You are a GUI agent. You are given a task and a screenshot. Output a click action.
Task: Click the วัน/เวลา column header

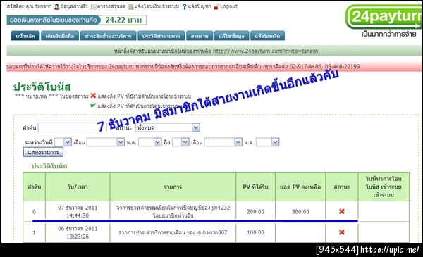(x=78, y=187)
